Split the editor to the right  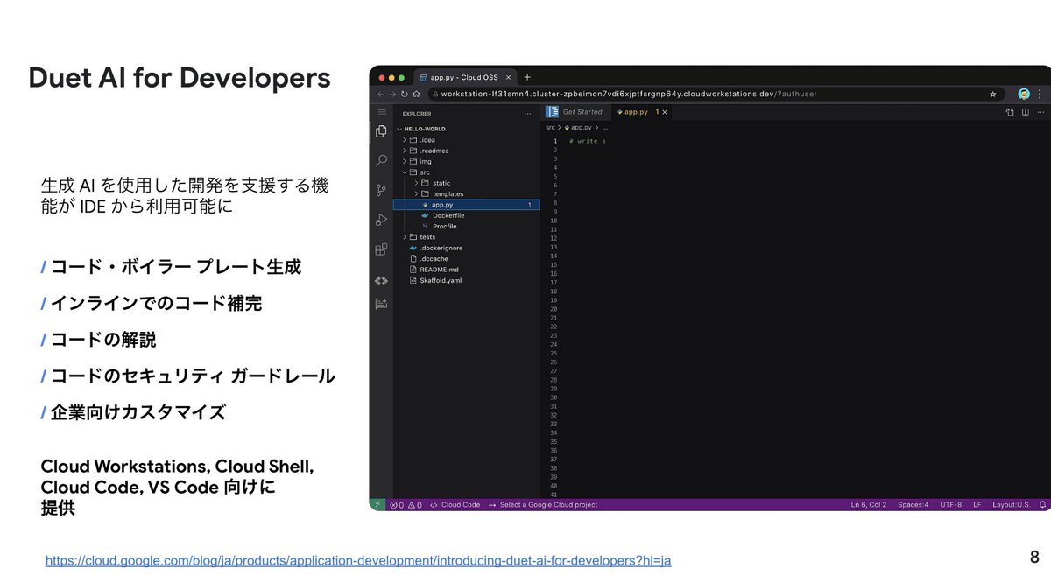[x=1024, y=112]
